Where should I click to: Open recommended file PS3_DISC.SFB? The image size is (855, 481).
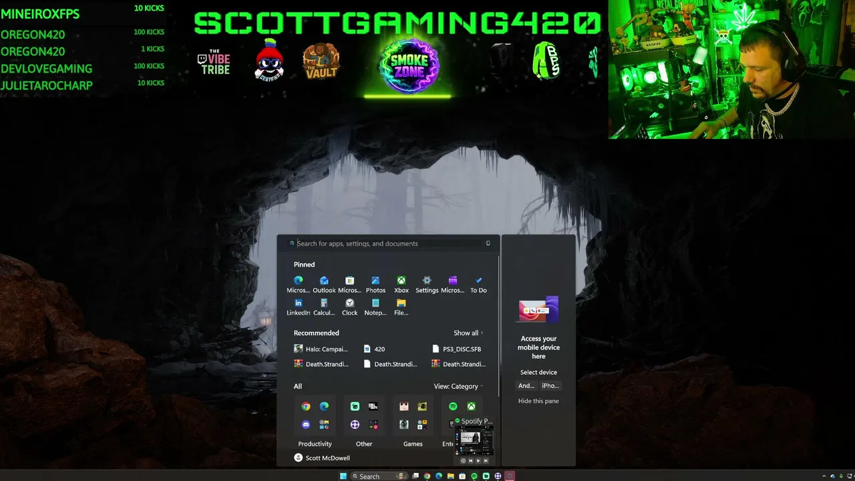(x=457, y=349)
